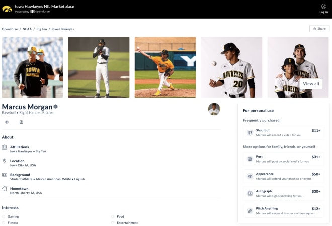Click the Shoutout megaphone icon
Viewport: 332px width, 226px height.
250,133
